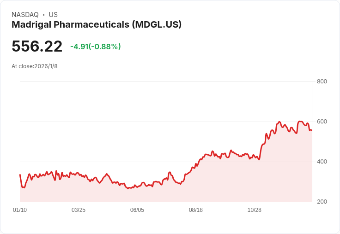This screenshot has width=340, height=234.
Task: Open the Madrigal Pharmaceuticals (MDGL.US) title
Action: (97, 25)
